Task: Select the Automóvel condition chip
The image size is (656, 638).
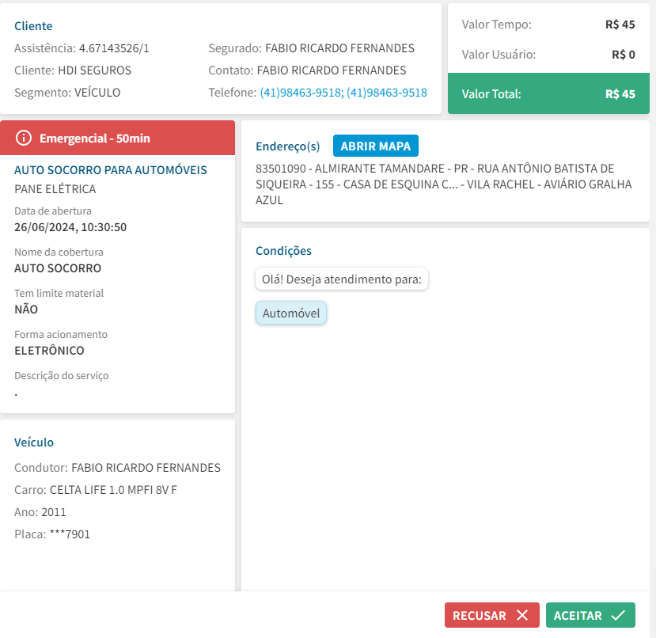Action: coord(291,313)
